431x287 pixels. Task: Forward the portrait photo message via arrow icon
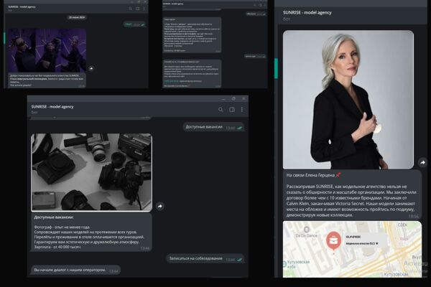[x=422, y=163]
